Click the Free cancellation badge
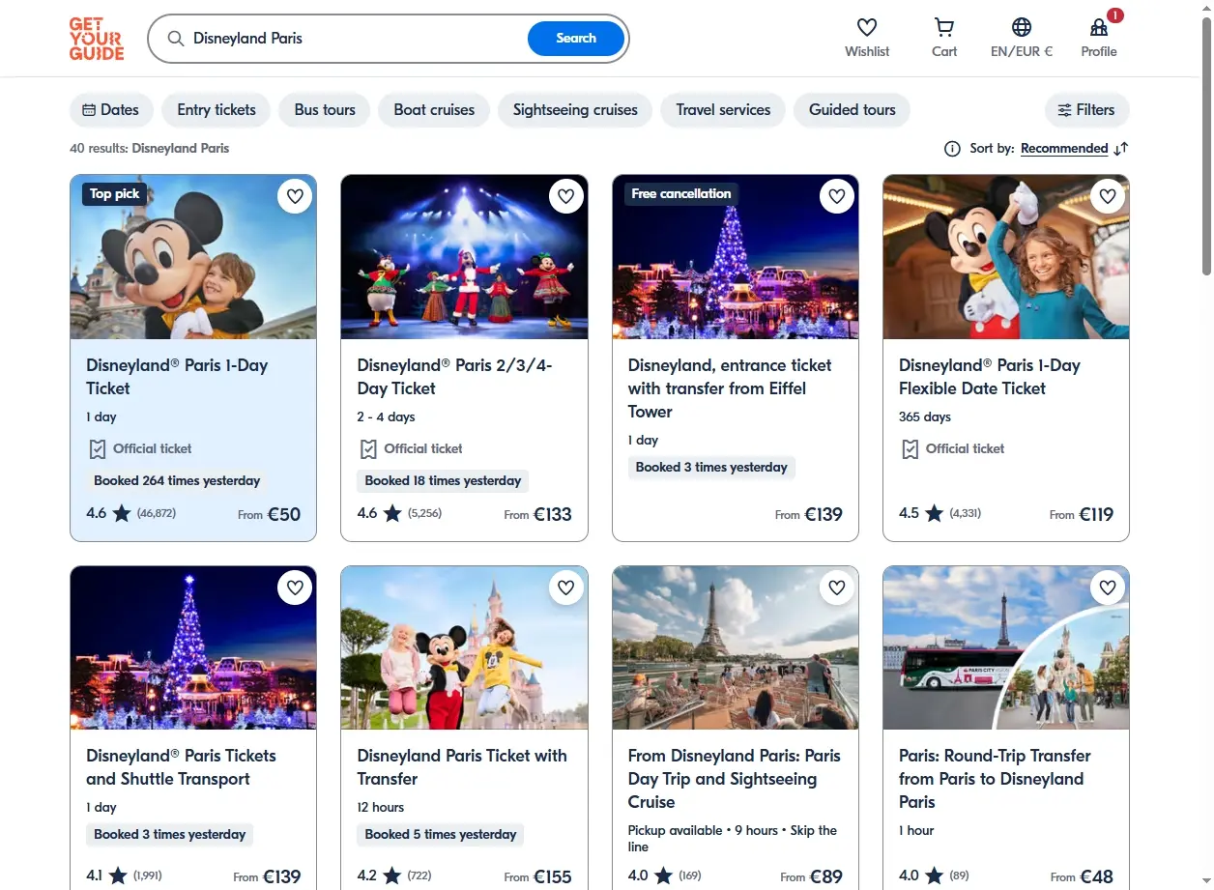The image size is (1214, 890). click(681, 193)
